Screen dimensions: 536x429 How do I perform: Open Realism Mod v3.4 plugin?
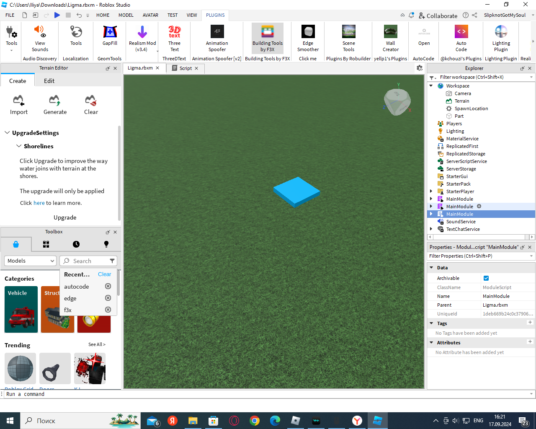coord(142,38)
